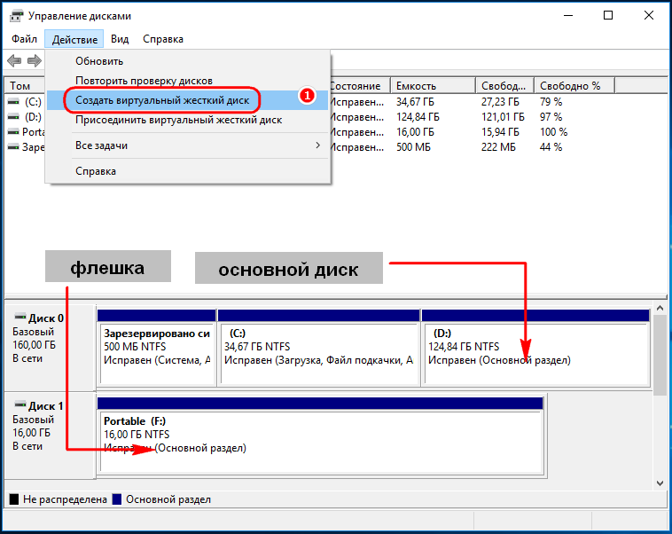Click the Disk Management title bar icon

[14, 15]
